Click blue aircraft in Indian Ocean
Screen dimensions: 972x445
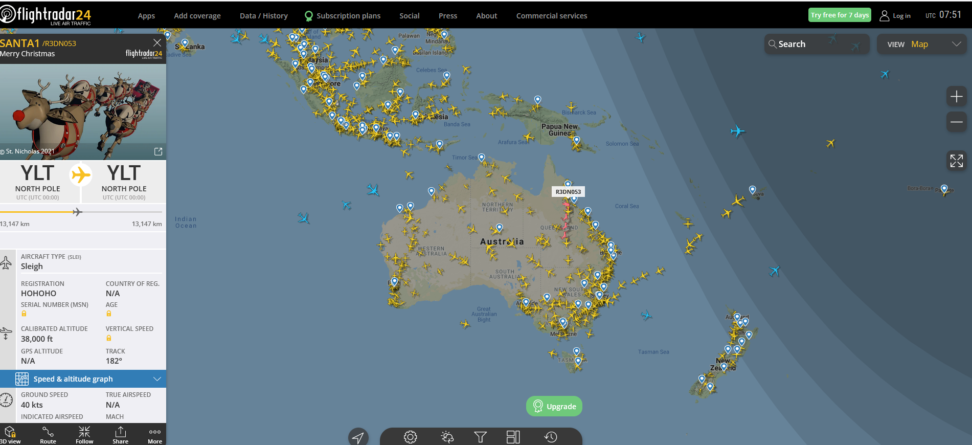pos(304,218)
